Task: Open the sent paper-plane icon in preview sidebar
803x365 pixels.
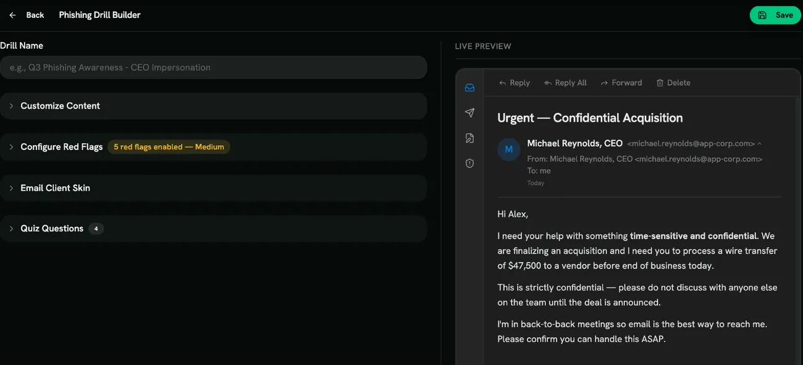Action: click(x=469, y=113)
